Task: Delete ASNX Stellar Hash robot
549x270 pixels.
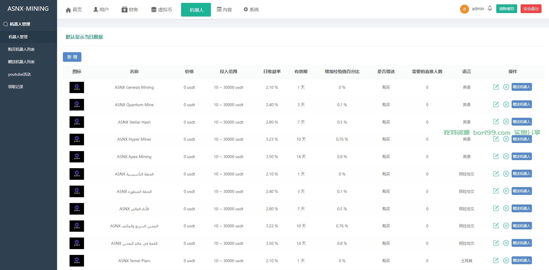Action: (x=506, y=122)
